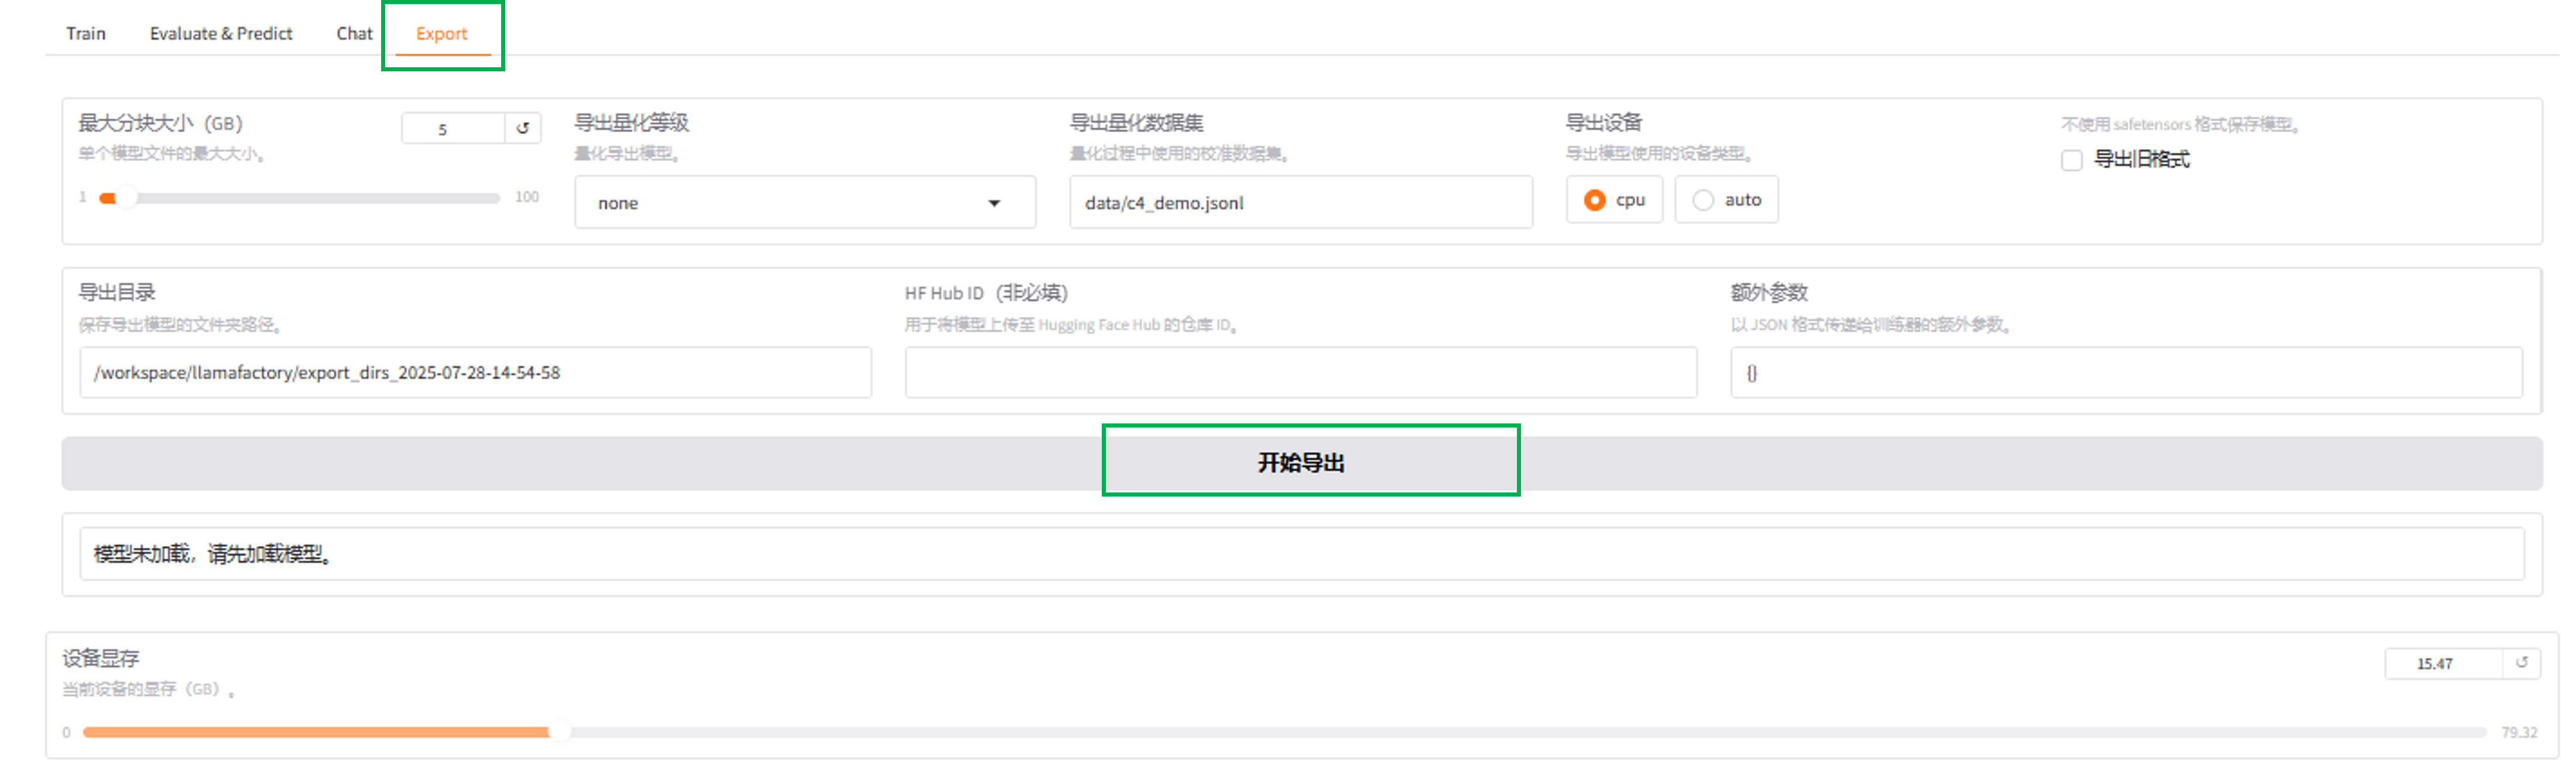Click the data/c4_demo.jsonl dataset field

1300,203
